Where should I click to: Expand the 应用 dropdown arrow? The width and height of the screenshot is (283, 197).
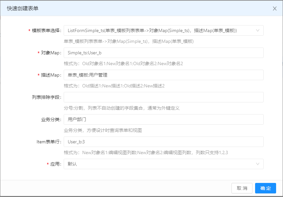257,164
